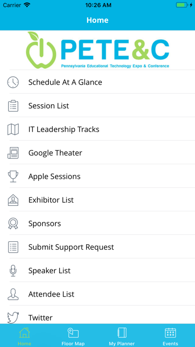Tap the PETE&C logo banner
The width and height of the screenshot is (195, 347).
pyautogui.click(x=97, y=50)
